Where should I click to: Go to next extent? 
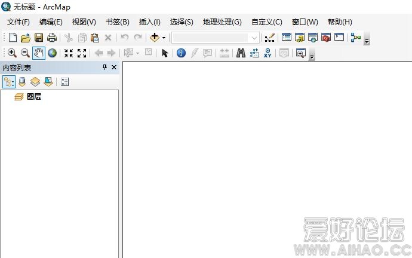(112, 53)
